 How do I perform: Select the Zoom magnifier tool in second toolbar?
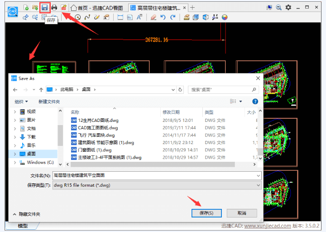pyautogui.click(x=35, y=17)
